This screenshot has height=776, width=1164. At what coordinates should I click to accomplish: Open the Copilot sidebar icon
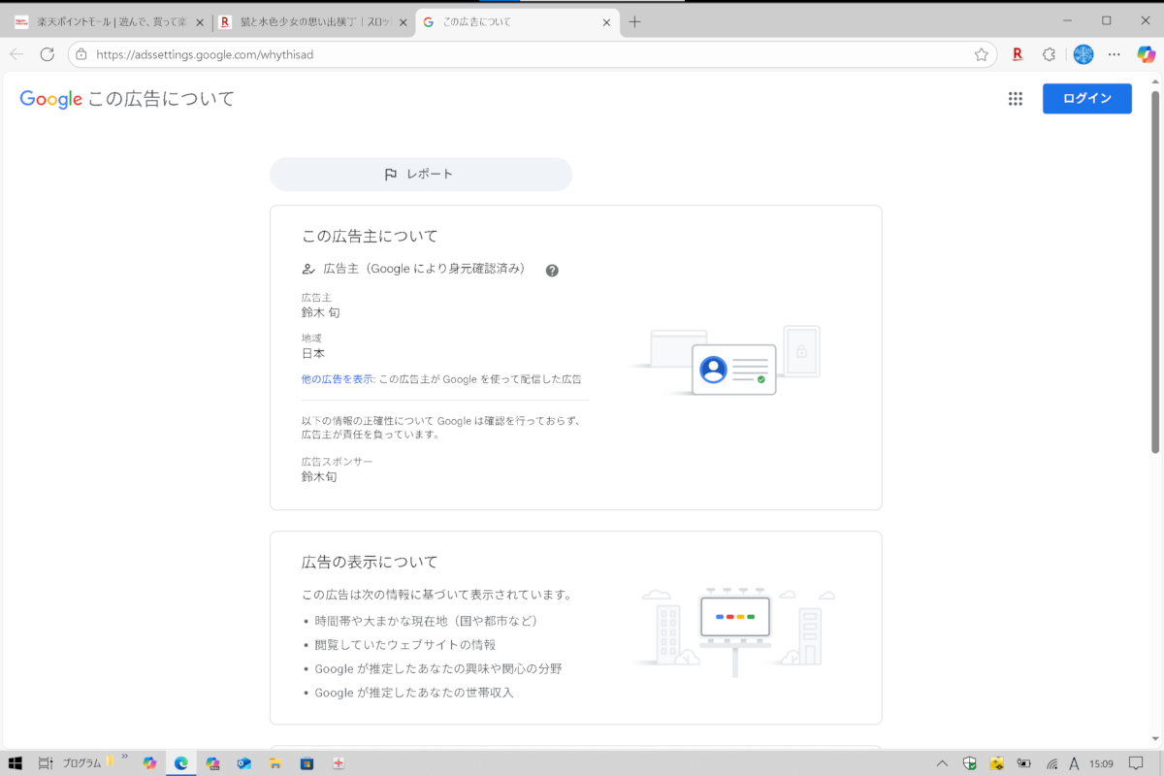(x=1146, y=54)
